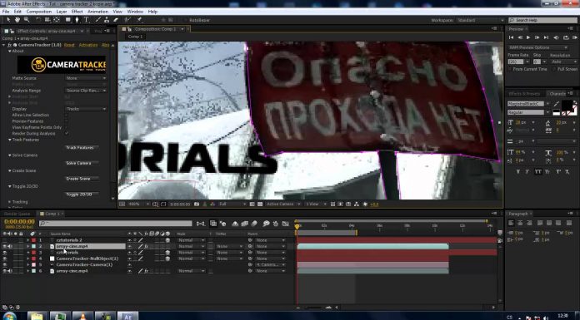Open the Layer menu
Viewport: 580px width, 320px height.
tap(62, 12)
